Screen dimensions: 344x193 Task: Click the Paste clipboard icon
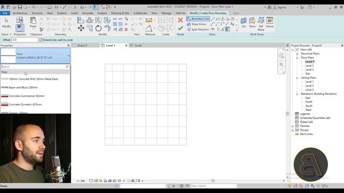tap(33, 20)
